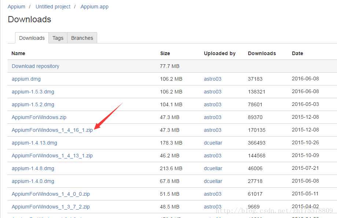Image resolution: width=337 pixels, height=218 pixels.
Task: Click the Date column header
Action: (x=297, y=53)
